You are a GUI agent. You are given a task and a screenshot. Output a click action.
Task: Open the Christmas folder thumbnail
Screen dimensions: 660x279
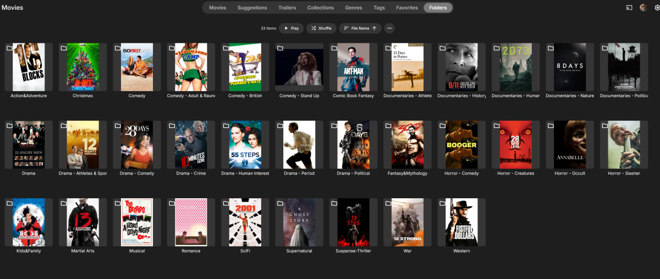click(82, 67)
